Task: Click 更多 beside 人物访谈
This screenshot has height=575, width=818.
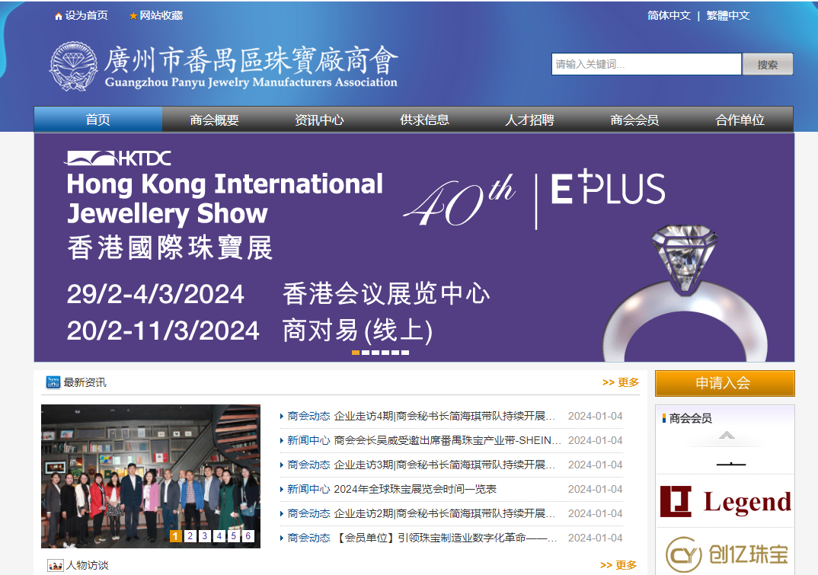Action: pos(618,565)
